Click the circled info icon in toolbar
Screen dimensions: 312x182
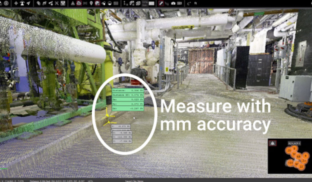(6, 3)
